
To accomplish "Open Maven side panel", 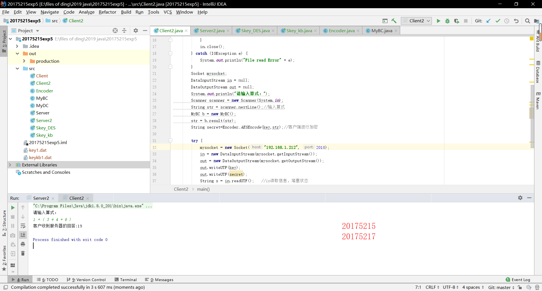I will pos(538,100).
